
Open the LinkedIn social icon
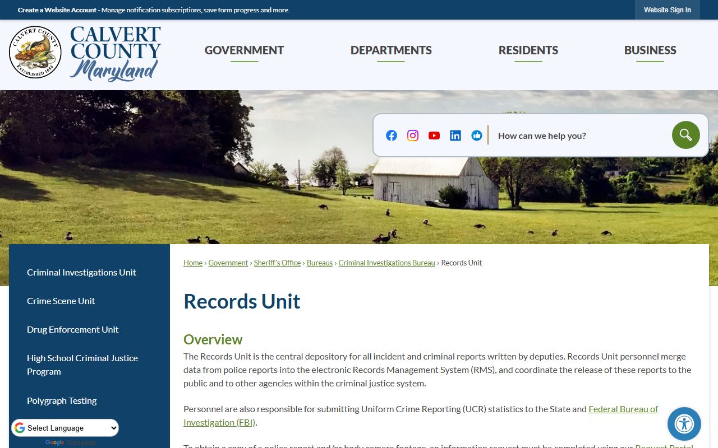455,136
